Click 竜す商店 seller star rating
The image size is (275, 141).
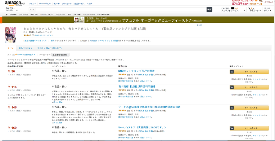122,90
